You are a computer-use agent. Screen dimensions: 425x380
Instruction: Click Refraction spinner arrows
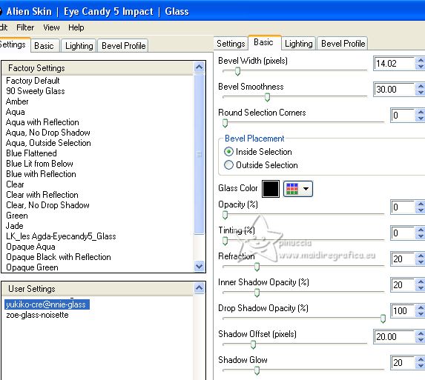click(420, 259)
